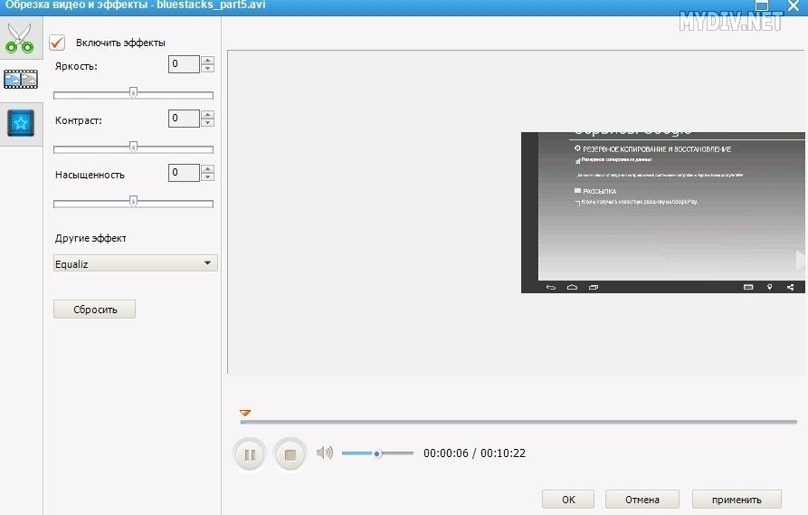The height and width of the screenshot is (515, 808).
Task: Increase Насыщенность value with up arrow
Action: (x=208, y=168)
